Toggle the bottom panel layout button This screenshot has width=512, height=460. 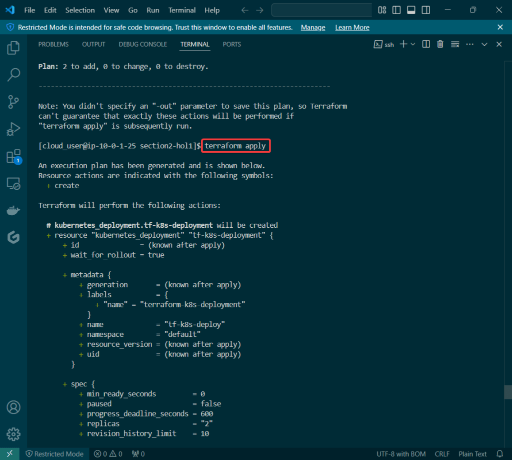(411, 10)
